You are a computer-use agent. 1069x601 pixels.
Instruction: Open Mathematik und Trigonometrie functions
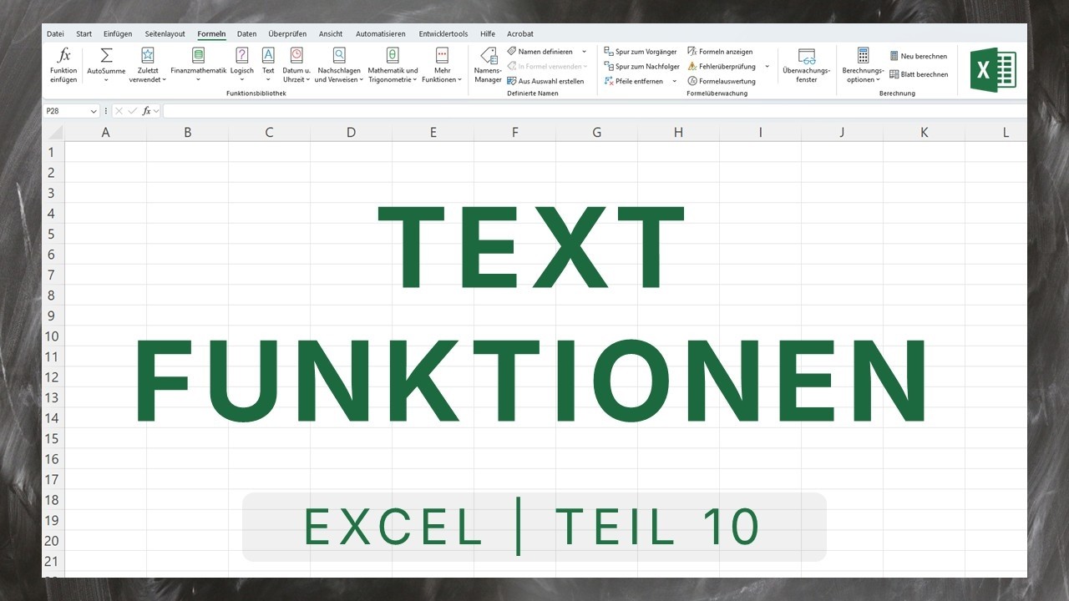393,65
